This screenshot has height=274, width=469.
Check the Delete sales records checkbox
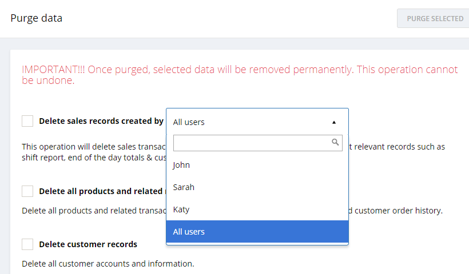(x=27, y=121)
